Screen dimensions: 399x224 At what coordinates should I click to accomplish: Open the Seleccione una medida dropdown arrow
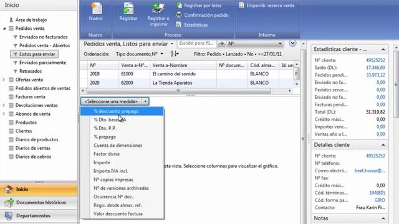pyautogui.click(x=145, y=101)
